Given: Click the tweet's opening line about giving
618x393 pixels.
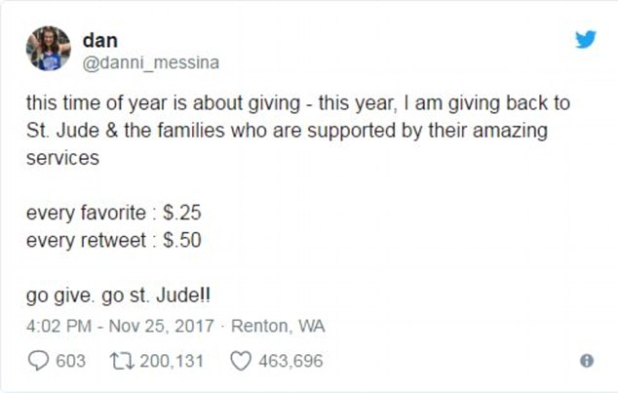Looking at the screenshot, I should coord(298,103).
